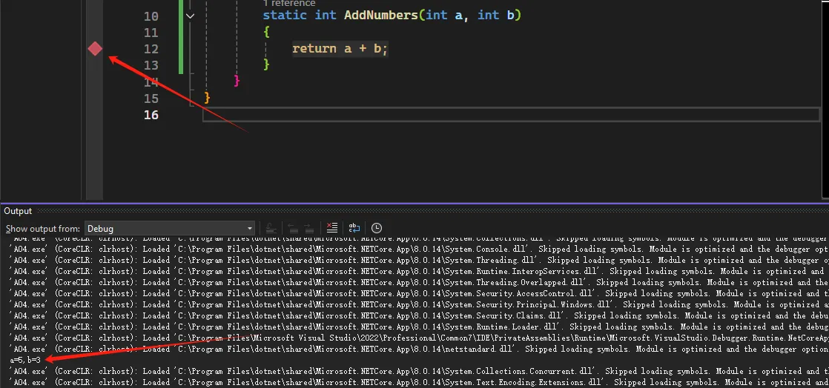Click the output line loading System.Text.Encoding.Extensions.dll
The image size is (829, 388).
pos(419,382)
